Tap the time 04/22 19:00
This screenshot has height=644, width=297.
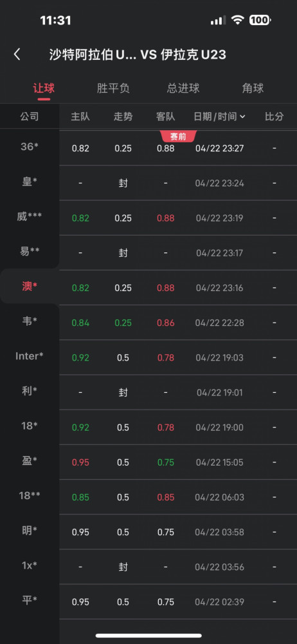[x=219, y=428]
